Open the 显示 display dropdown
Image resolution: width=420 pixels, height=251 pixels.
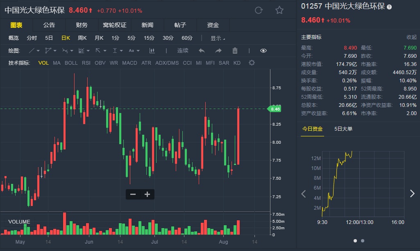(218, 38)
